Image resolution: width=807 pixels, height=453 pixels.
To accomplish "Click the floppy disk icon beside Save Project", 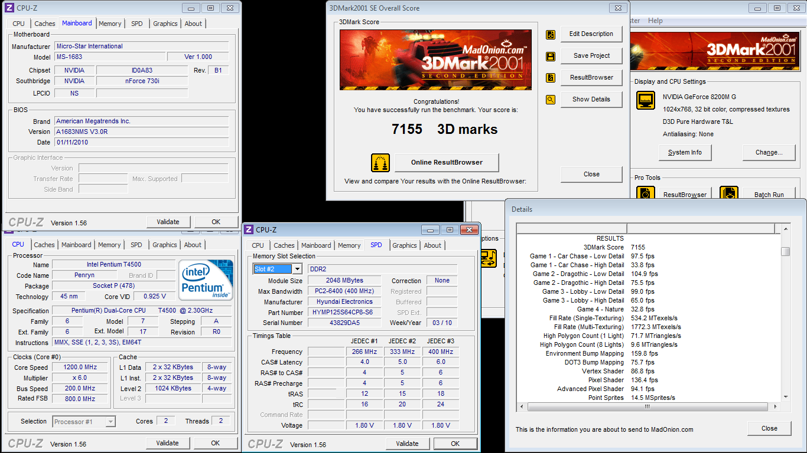I will pyautogui.click(x=551, y=57).
